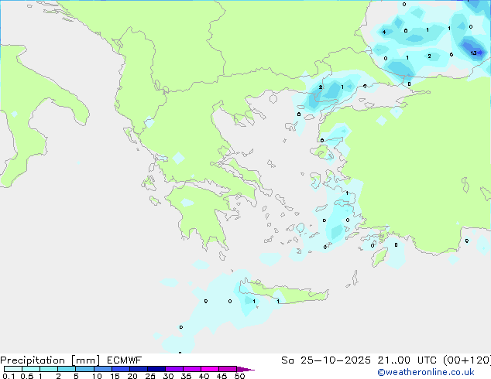Choose the 10–15 mm legend swatch

[102, 369]
